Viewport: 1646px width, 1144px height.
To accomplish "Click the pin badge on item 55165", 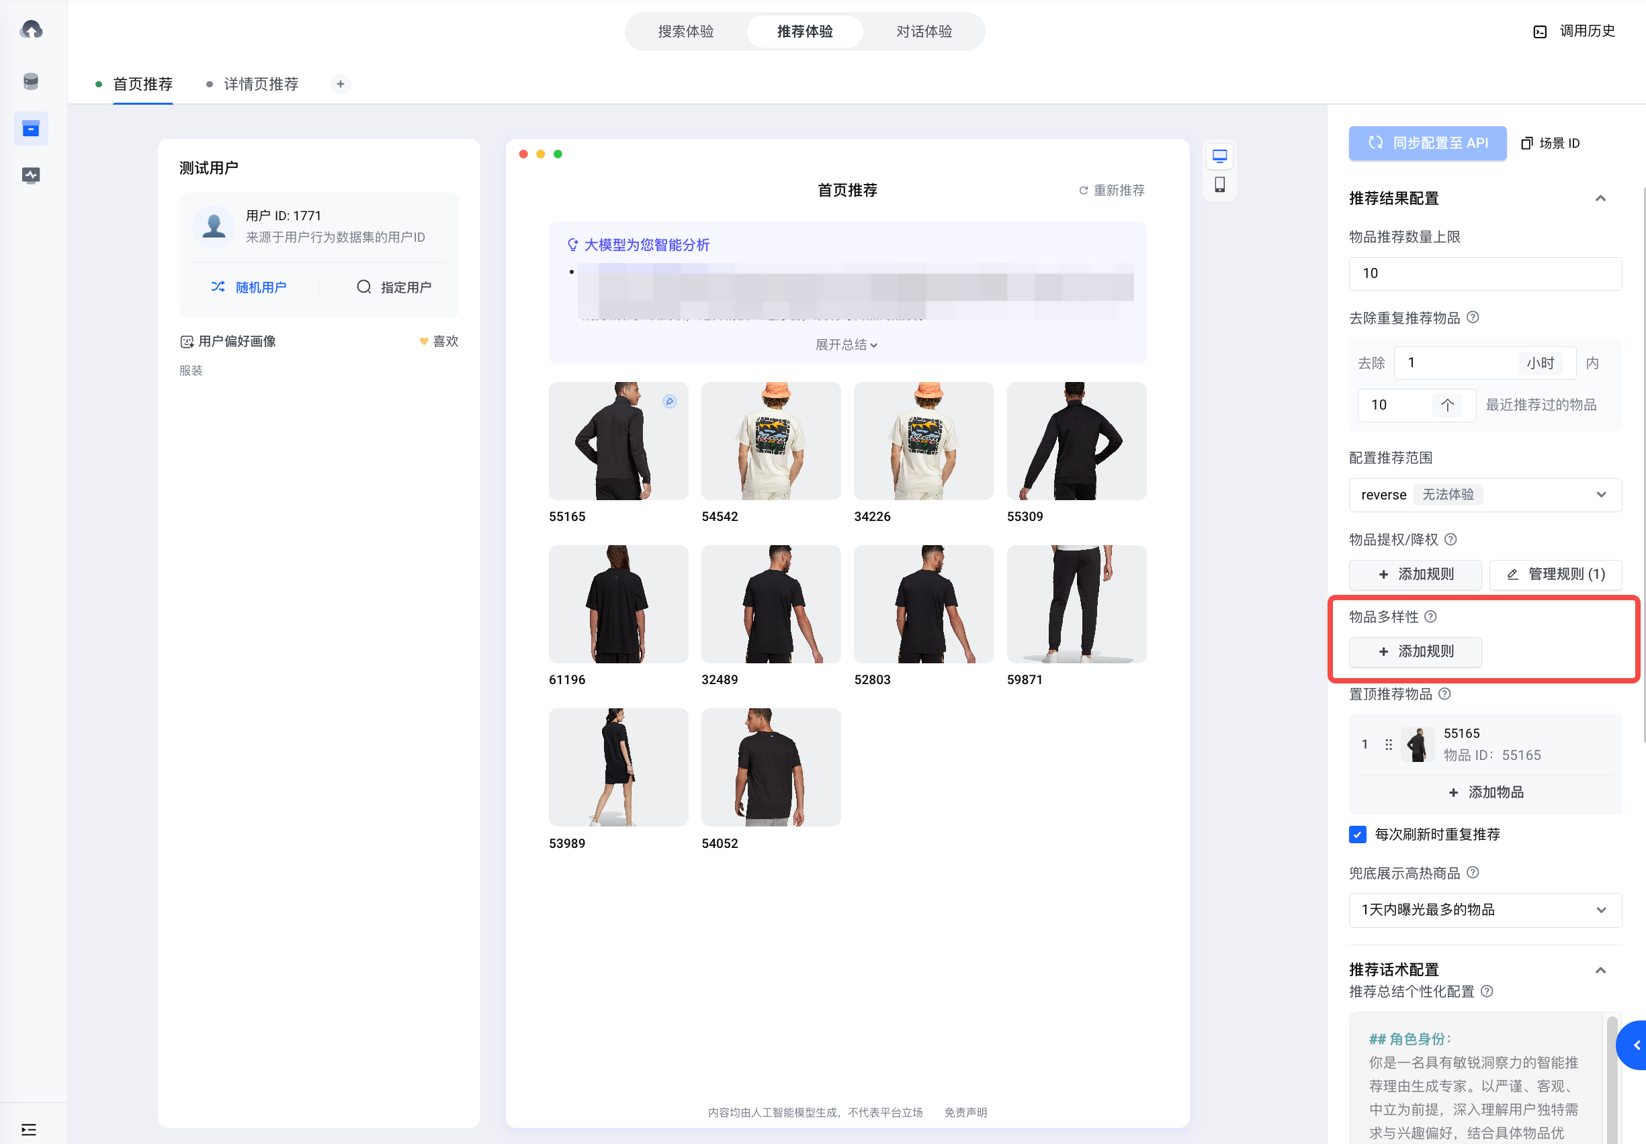I will [x=669, y=401].
